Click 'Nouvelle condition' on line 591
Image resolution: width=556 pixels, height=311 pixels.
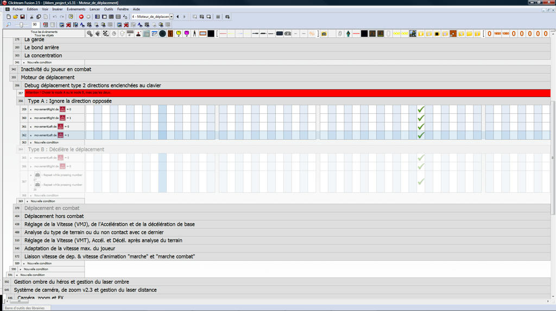(x=32, y=275)
